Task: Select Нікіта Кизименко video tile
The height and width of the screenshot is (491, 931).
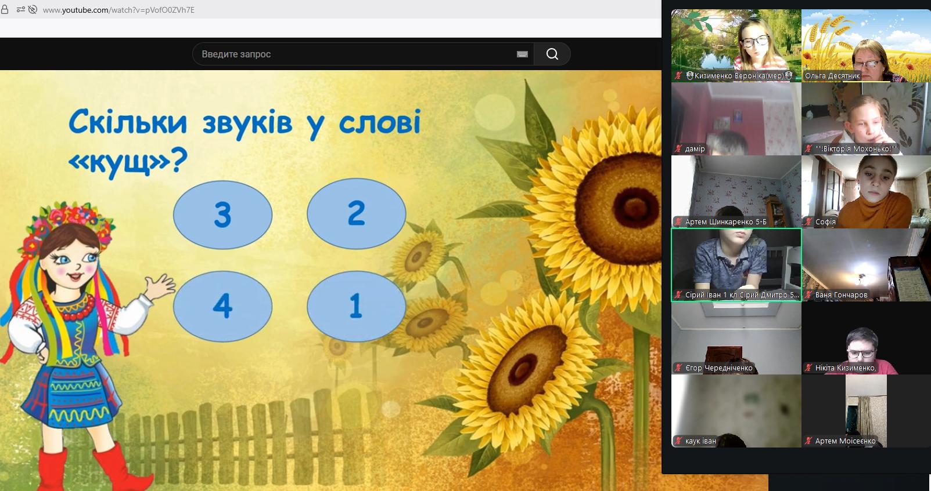Action: click(866, 337)
